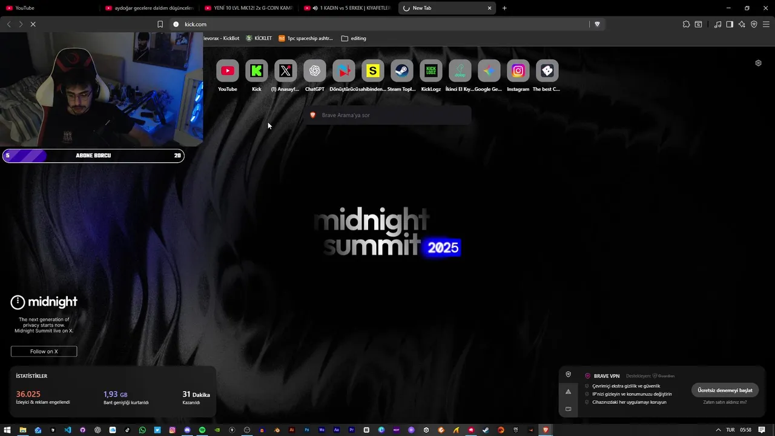
Task: Click 'Ücretsiz denemeyi başlat' button
Action: tap(725, 390)
